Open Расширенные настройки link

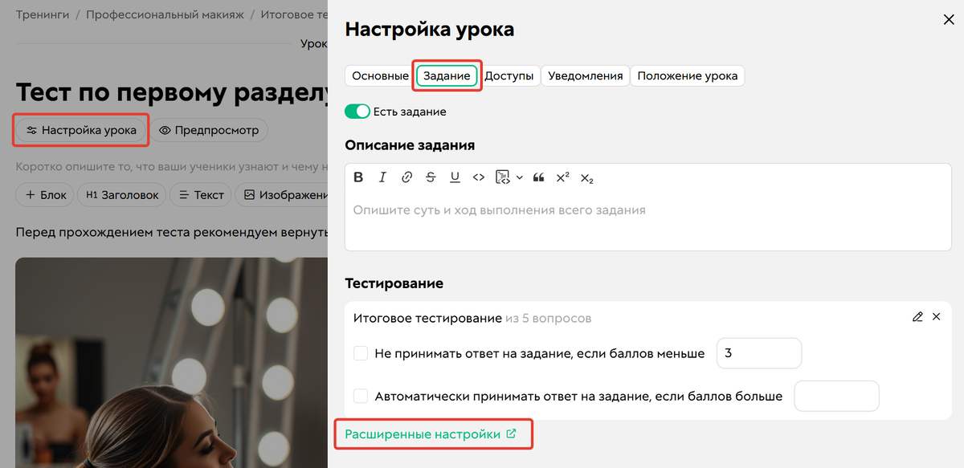pos(431,434)
